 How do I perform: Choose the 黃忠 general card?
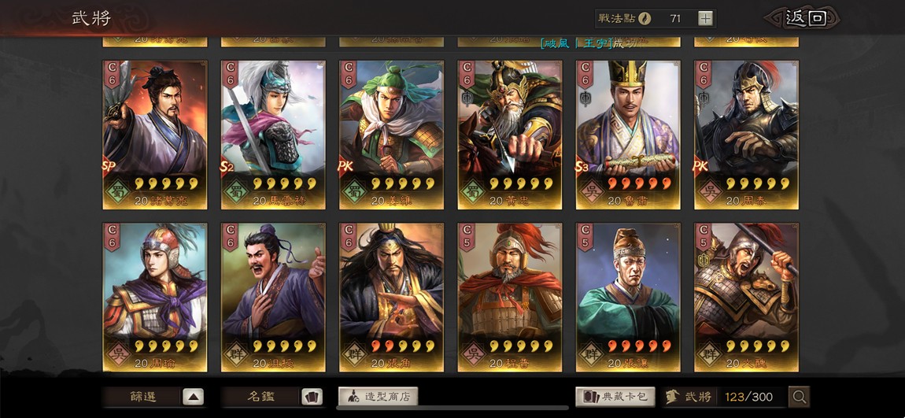pyautogui.click(x=510, y=135)
